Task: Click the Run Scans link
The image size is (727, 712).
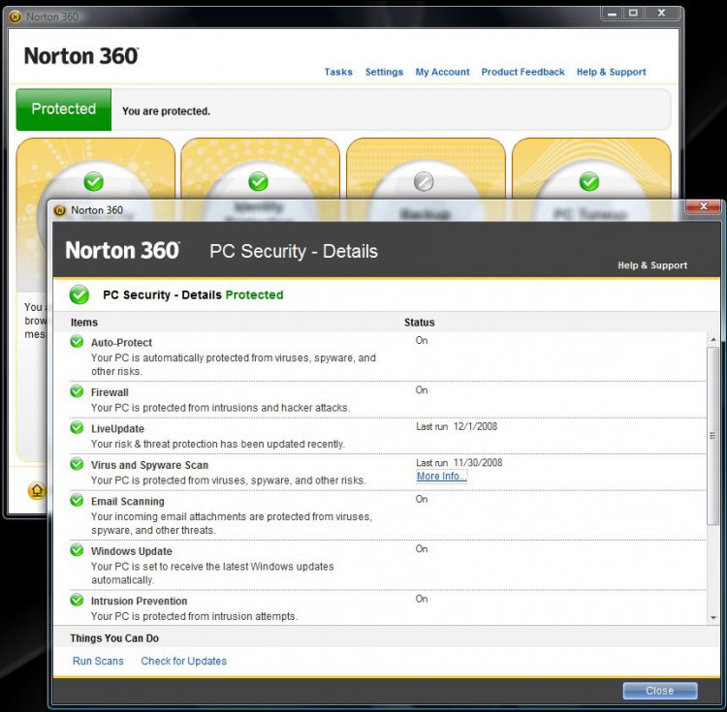Action: click(98, 661)
